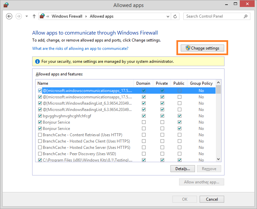Click the Group Policy column header
Screen dimensions: 257x209
201,83
